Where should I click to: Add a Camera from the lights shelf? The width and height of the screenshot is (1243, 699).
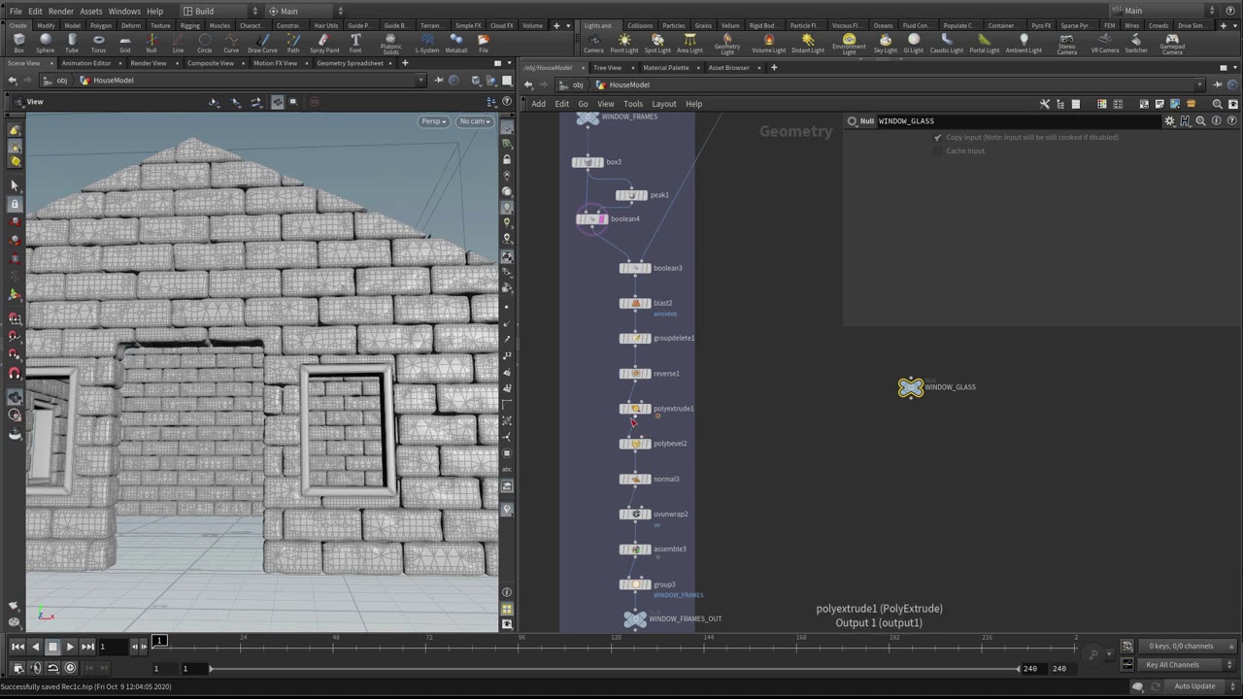[593, 43]
